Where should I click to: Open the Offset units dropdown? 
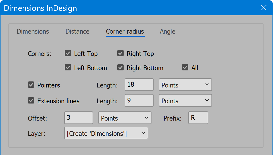[125, 118]
